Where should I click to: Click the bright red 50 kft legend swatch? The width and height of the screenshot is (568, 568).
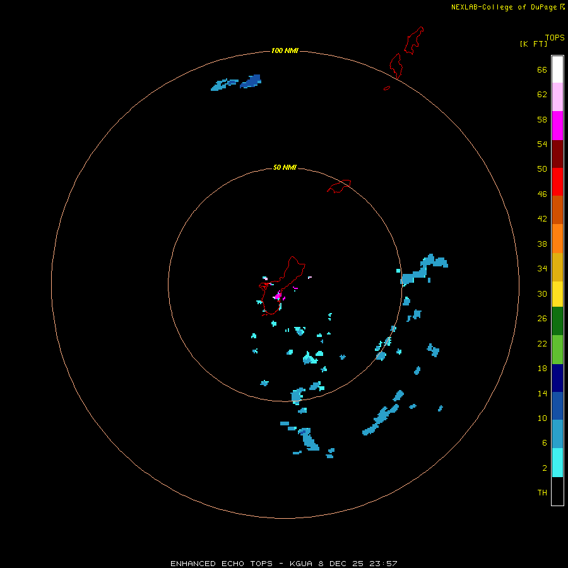pos(557,182)
